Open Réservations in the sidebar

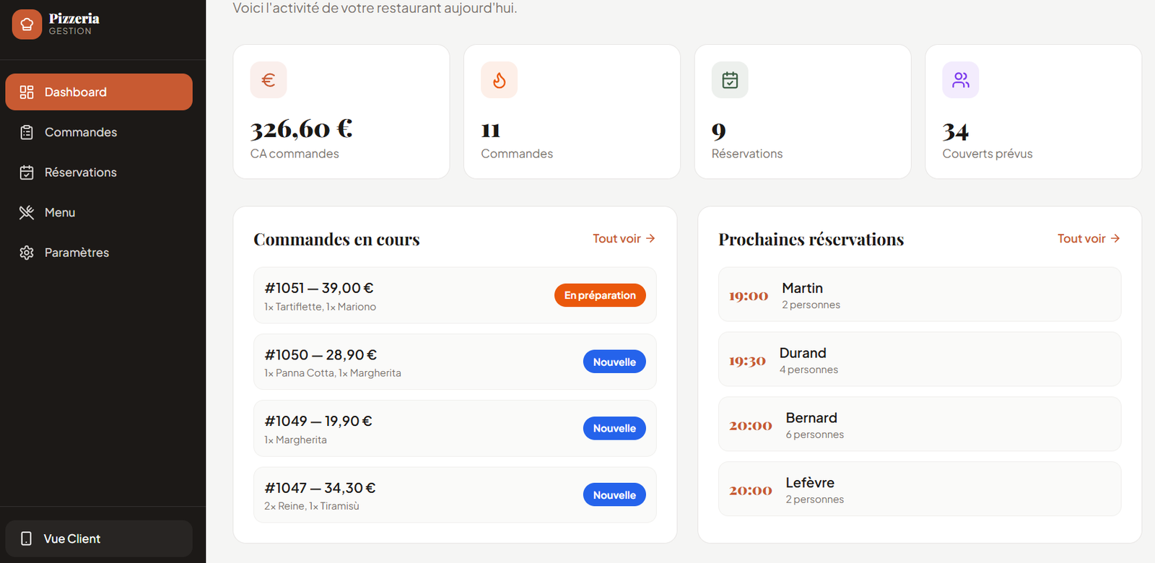click(x=99, y=173)
